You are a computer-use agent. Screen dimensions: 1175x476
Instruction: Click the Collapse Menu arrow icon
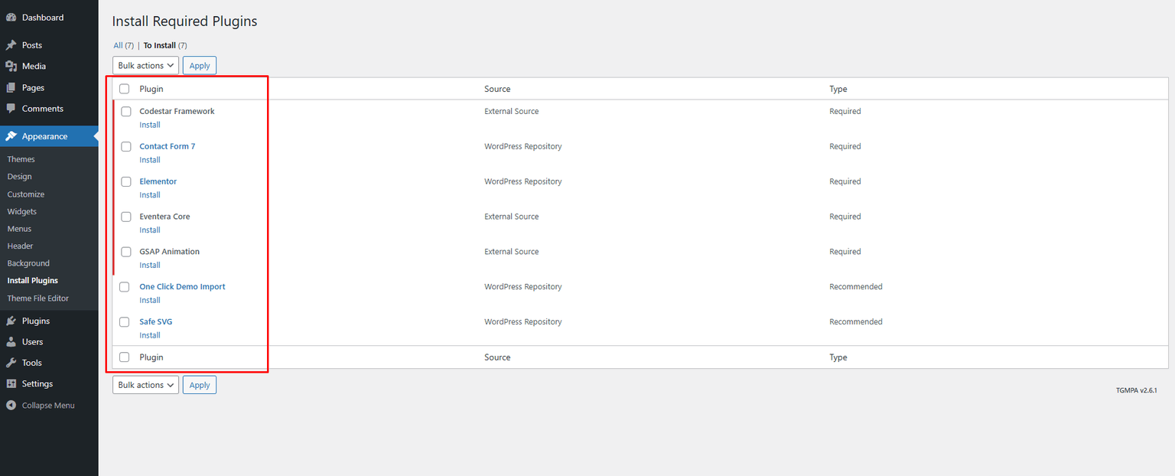pos(11,406)
